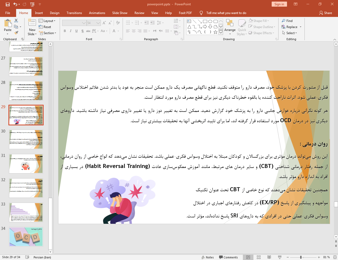The image size is (338, 260).
Task: Open the File menu
Action: pyautogui.click(x=8, y=13)
